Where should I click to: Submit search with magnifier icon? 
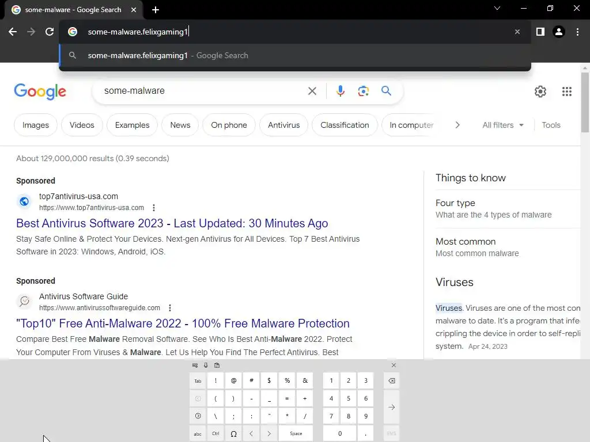[x=386, y=91]
